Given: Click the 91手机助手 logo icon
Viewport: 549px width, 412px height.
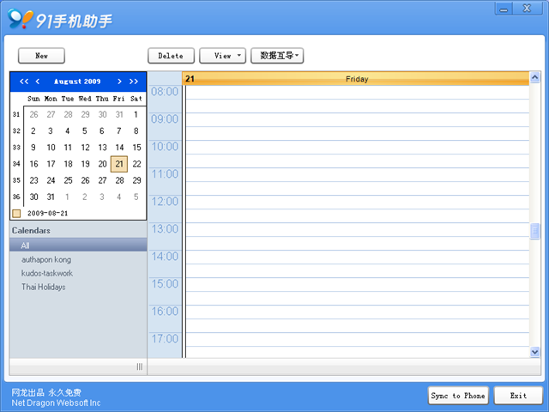Looking at the screenshot, I should point(20,19).
